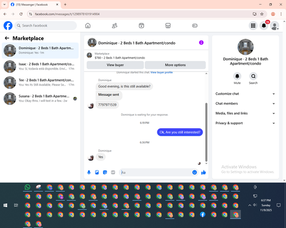Select the Susana conversation in list
This screenshot has height=228, width=286.
tap(40, 99)
